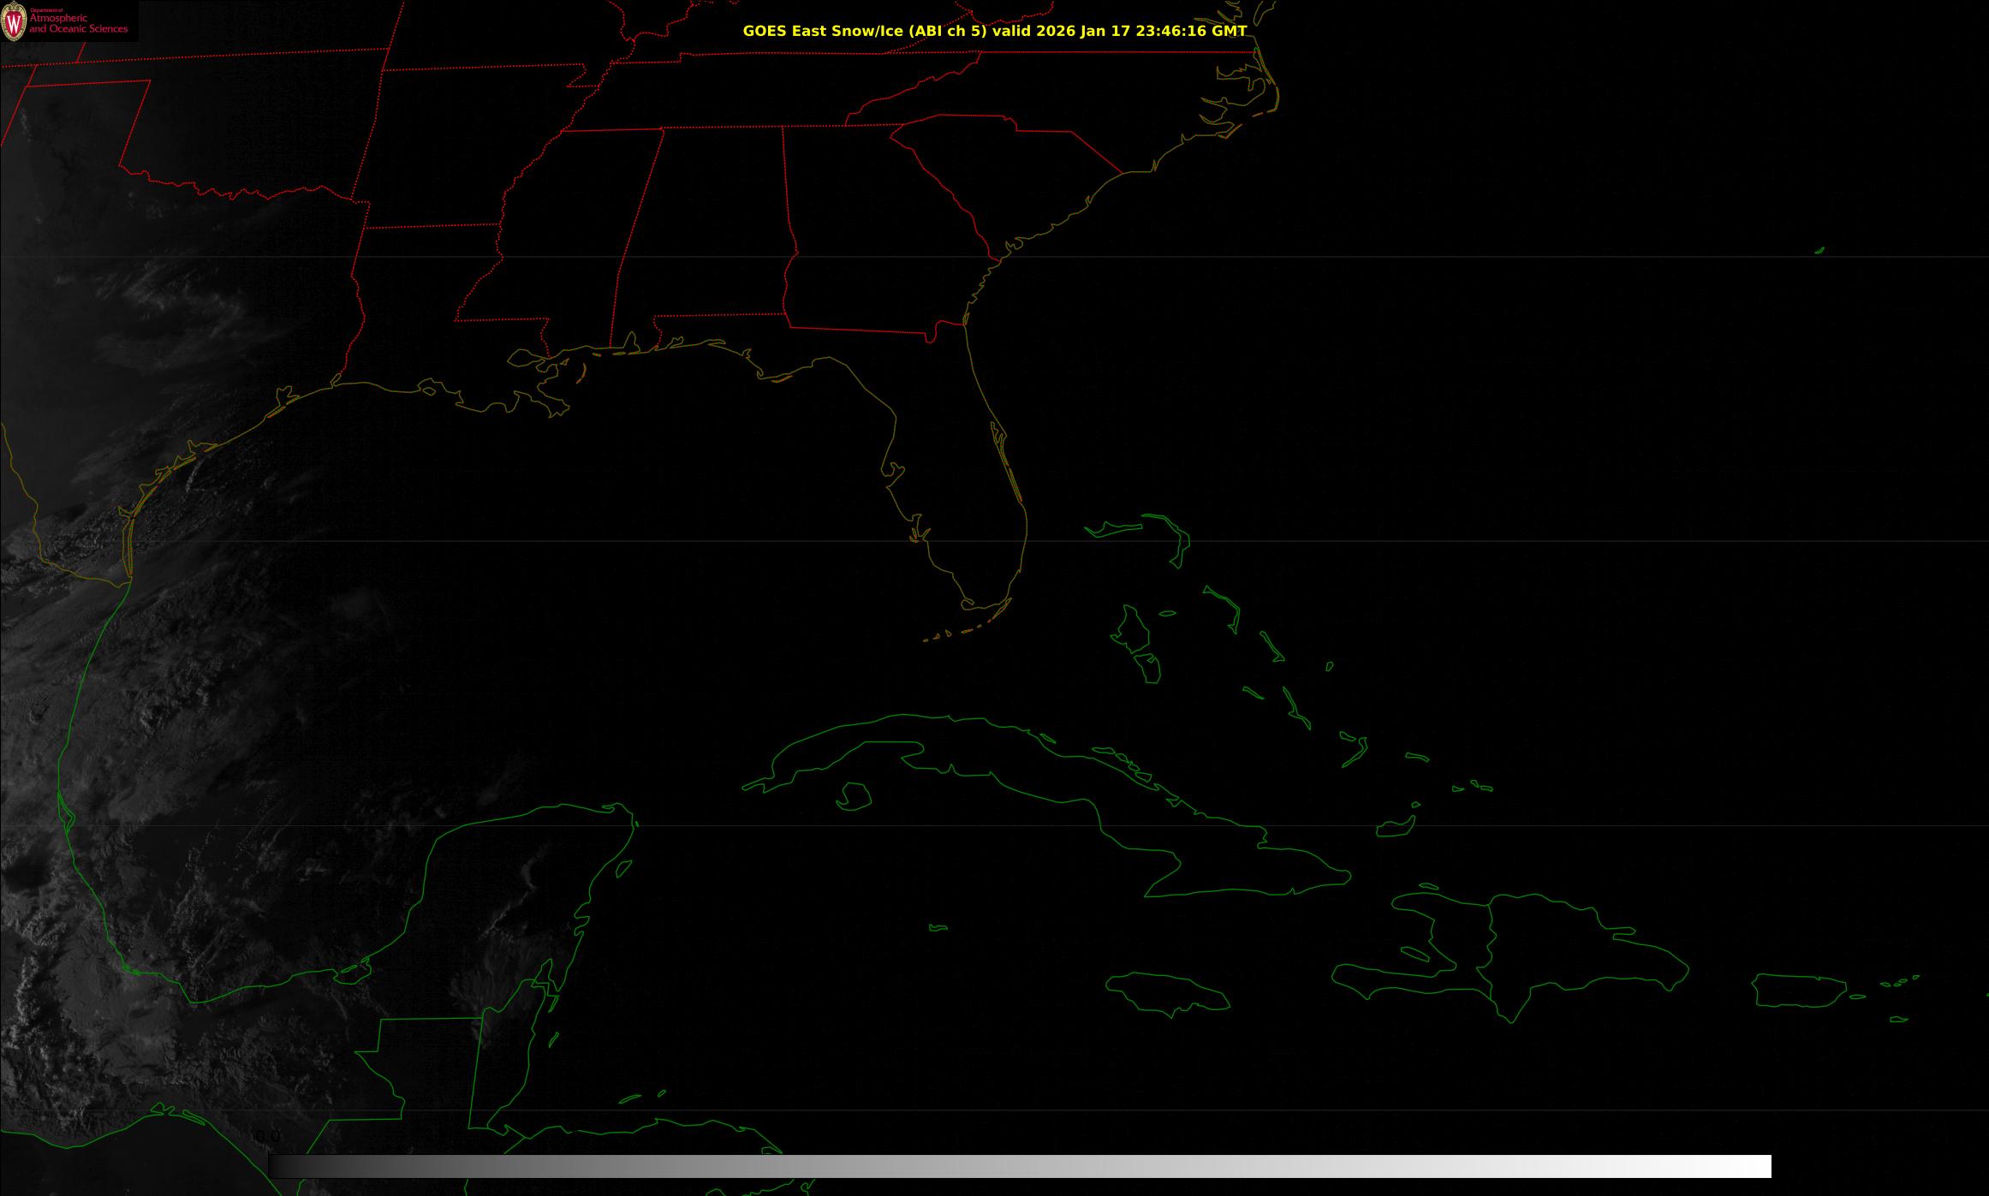Click inside the Puerto Rico outline
Screen dimensions: 1989x1196
[x=1798, y=991]
